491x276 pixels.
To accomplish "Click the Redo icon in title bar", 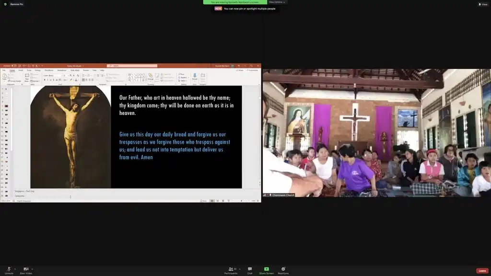I will 29,66.
